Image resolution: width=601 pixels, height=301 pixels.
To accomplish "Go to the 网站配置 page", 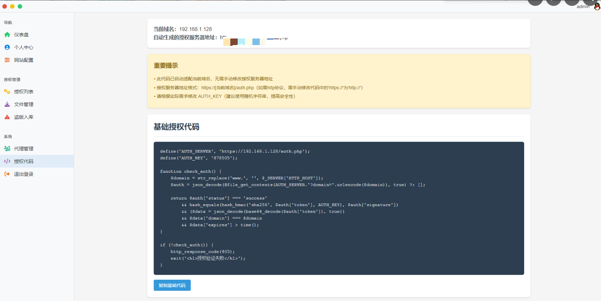I will [24, 60].
